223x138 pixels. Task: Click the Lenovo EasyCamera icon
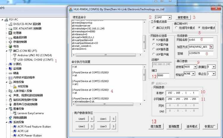point(15,113)
